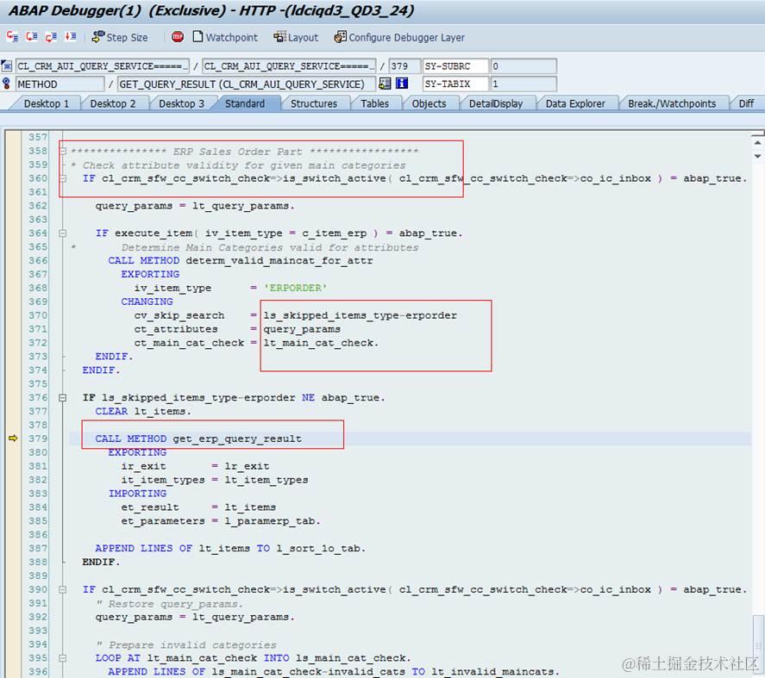Open the Tables tab

click(x=374, y=103)
